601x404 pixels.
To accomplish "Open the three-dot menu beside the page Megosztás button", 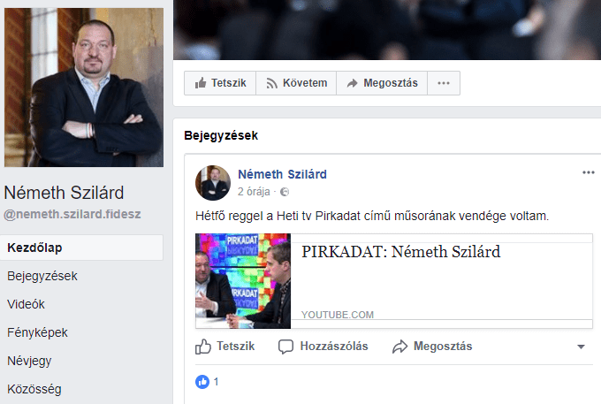I will tap(444, 83).
